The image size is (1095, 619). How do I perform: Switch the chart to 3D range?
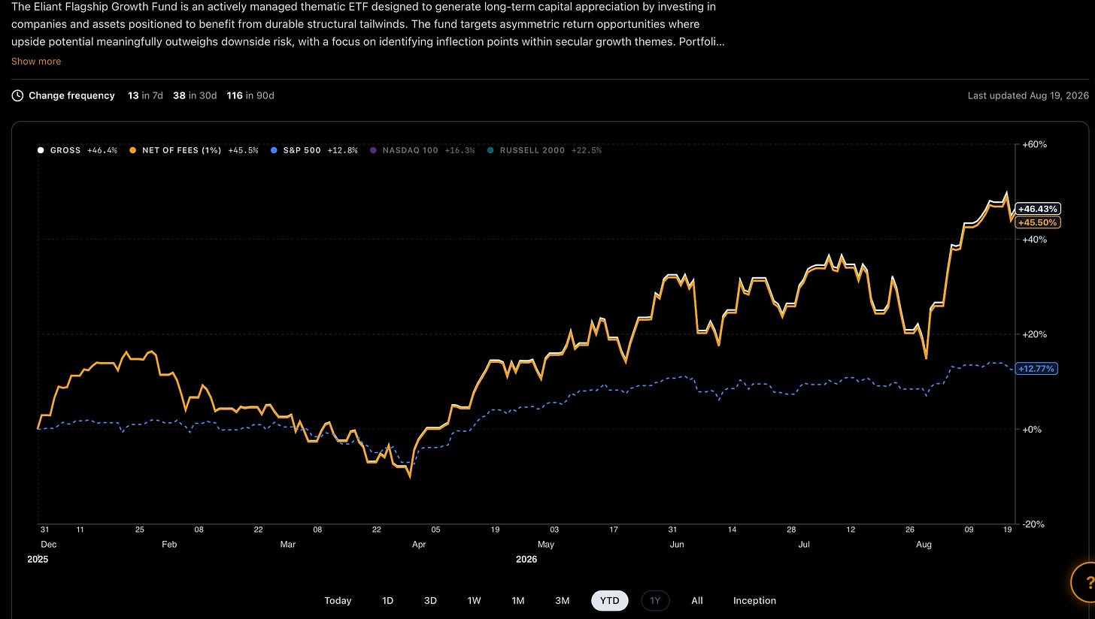click(430, 601)
